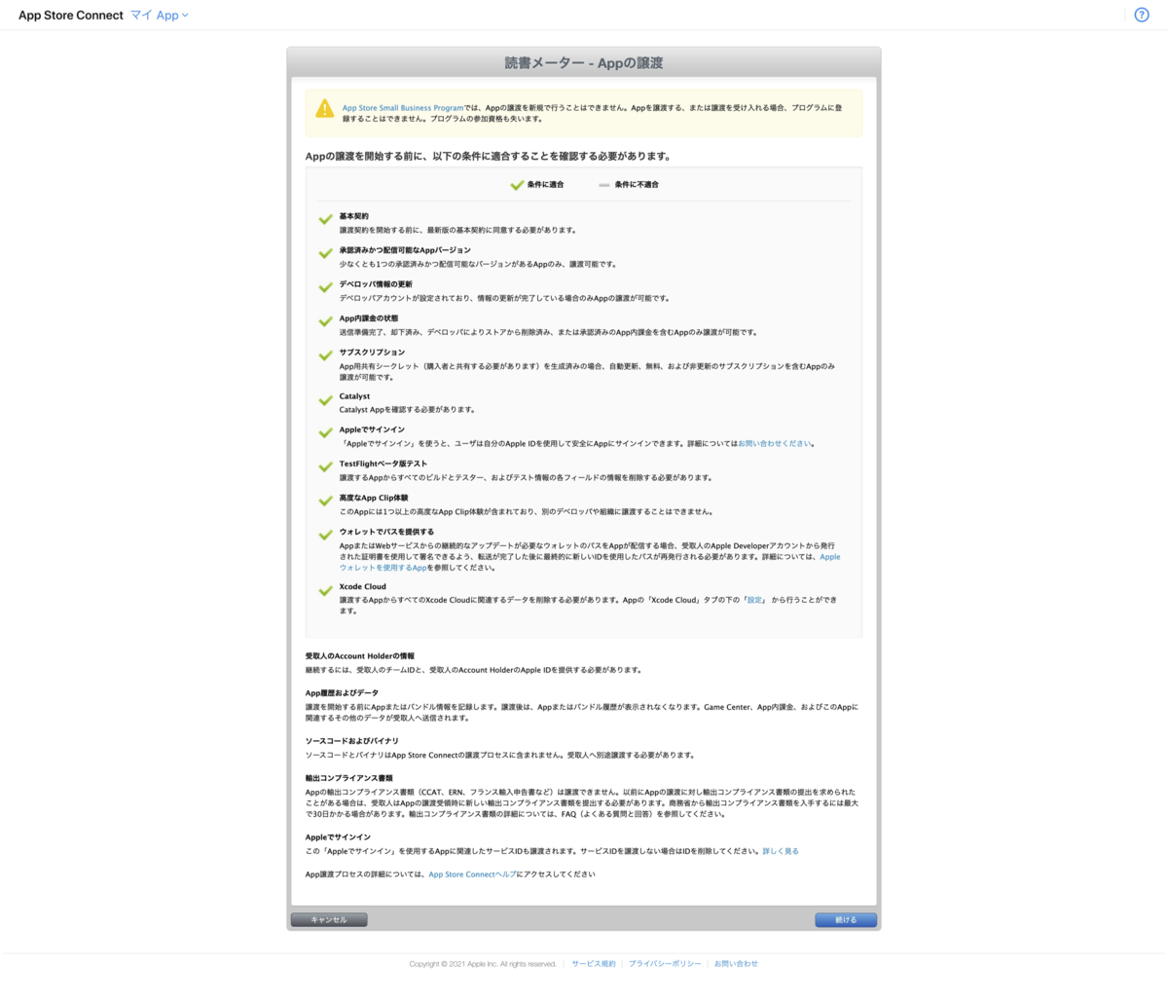Screen dimensions: 1168x1003
Task: Click the TestFlightベータ版テスト requirement title
Action: [x=383, y=464]
